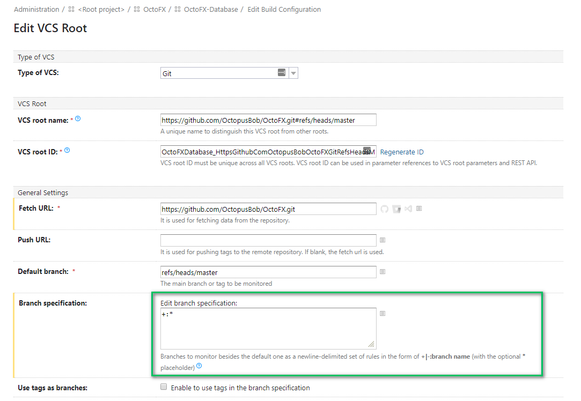Open the Type of VCS dropdown arrow
Viewport: 581px width, 401px height.
click(293, 73)
